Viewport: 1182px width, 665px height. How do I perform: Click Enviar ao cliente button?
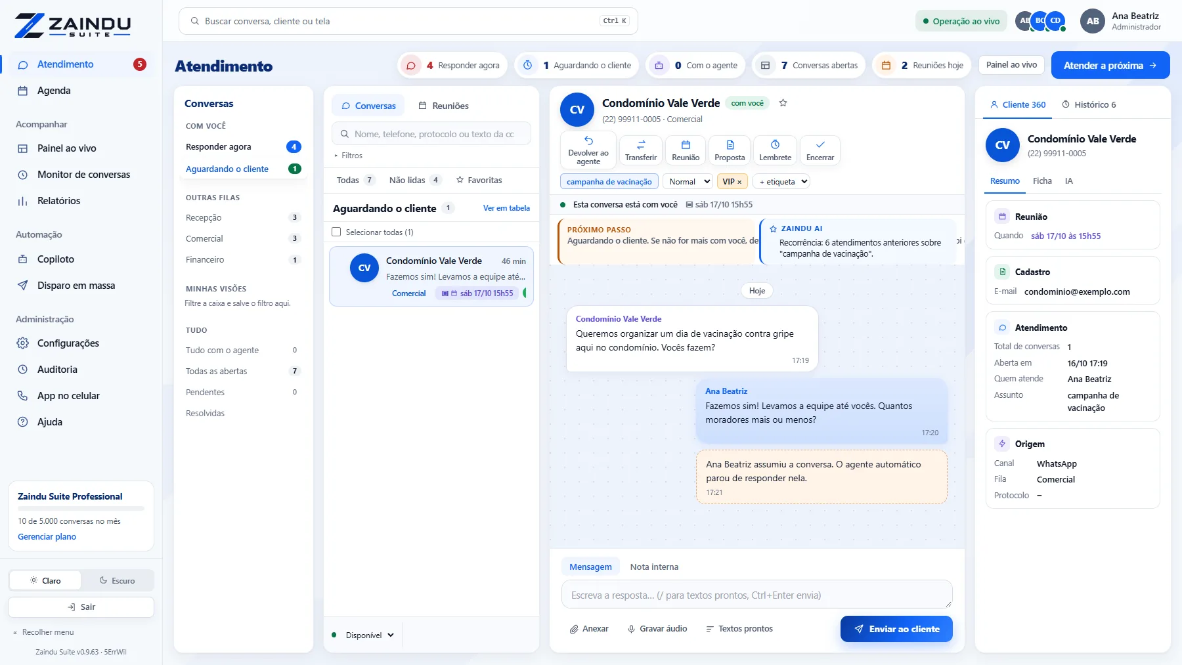[896, 629]
